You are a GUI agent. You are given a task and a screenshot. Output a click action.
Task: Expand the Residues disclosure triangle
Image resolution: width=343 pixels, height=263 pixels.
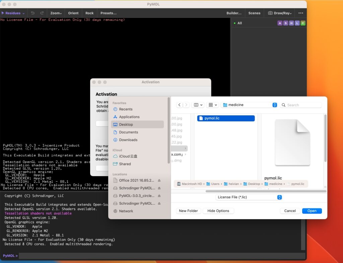(3, 13)
